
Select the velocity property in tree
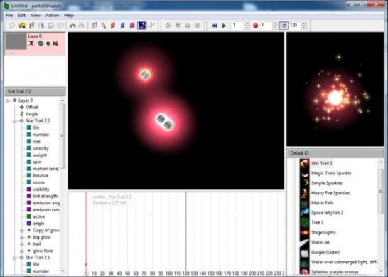41,148
